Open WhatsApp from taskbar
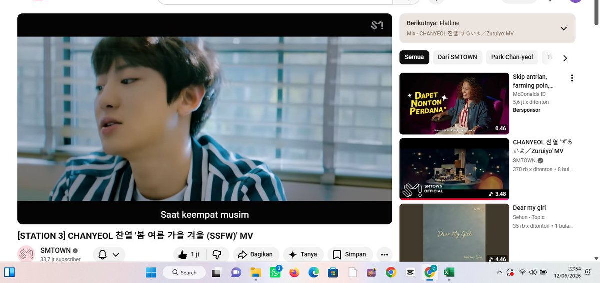The width and height of the screenshot is (600, 283). click(275, 272)
